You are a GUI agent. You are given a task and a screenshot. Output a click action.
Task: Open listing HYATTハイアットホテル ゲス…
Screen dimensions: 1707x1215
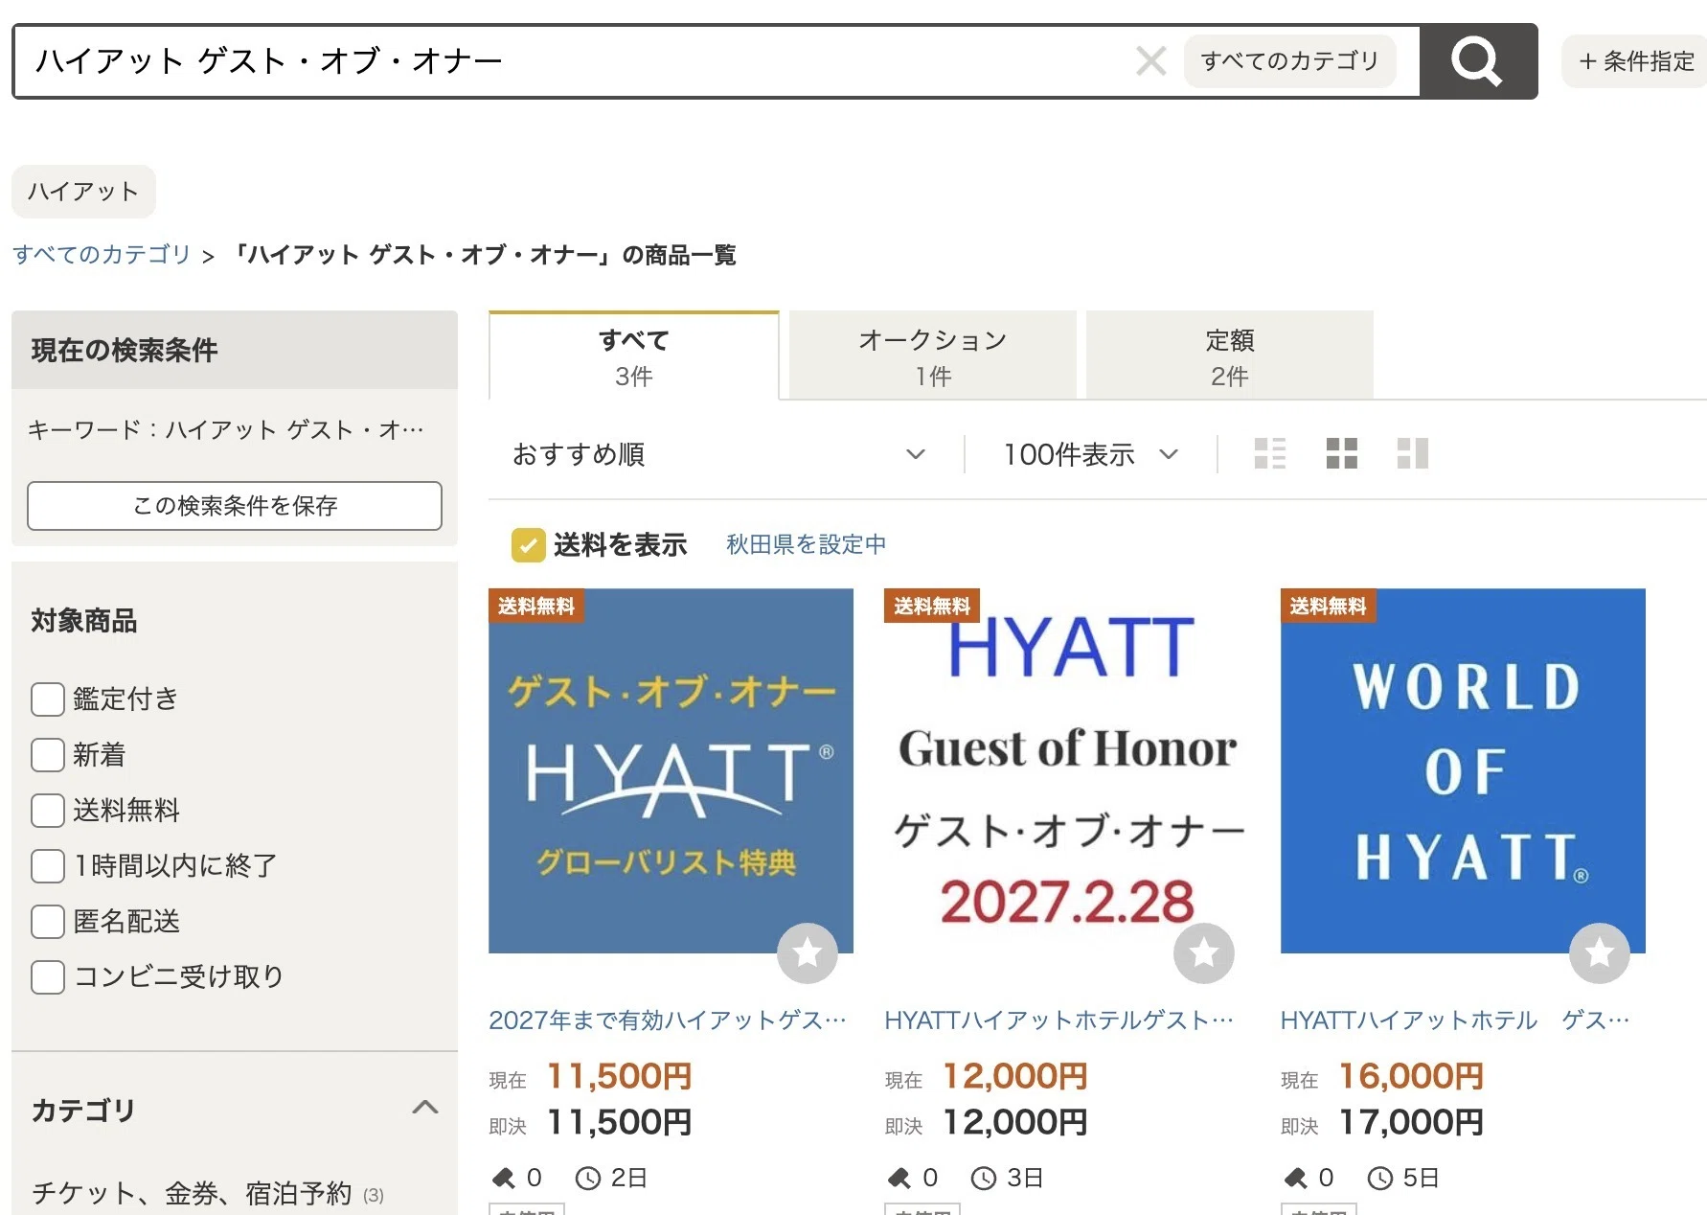[x=1455, y=1020]
